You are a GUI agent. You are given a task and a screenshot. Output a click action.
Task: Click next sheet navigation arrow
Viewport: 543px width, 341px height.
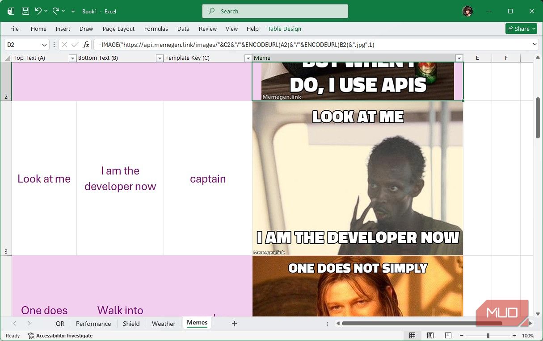29,324
